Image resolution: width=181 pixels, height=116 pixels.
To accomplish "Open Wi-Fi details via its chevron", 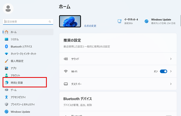I will (171, 71).
